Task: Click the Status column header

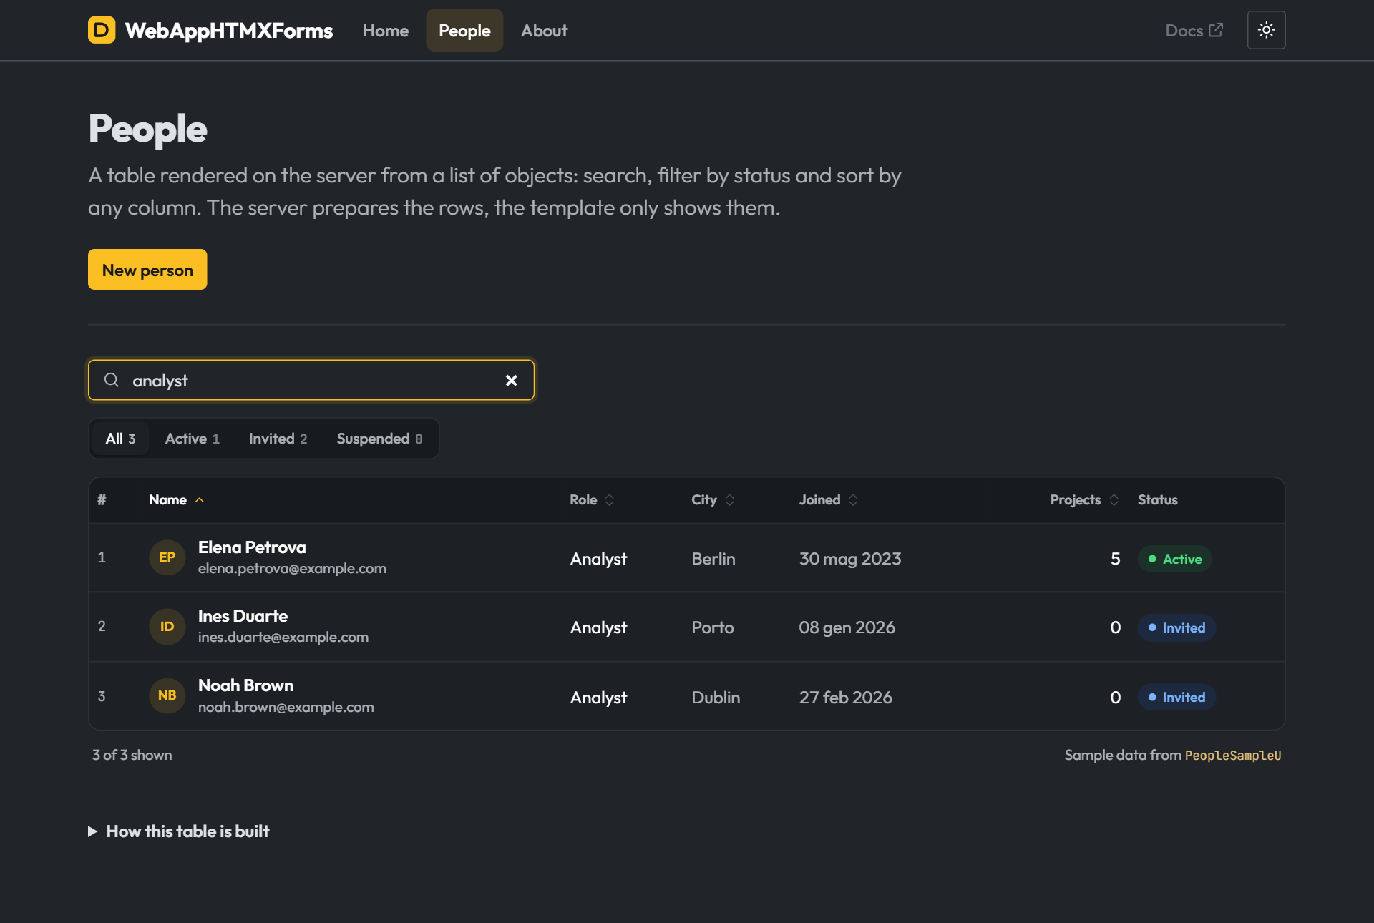Action: click(1157, 500)
